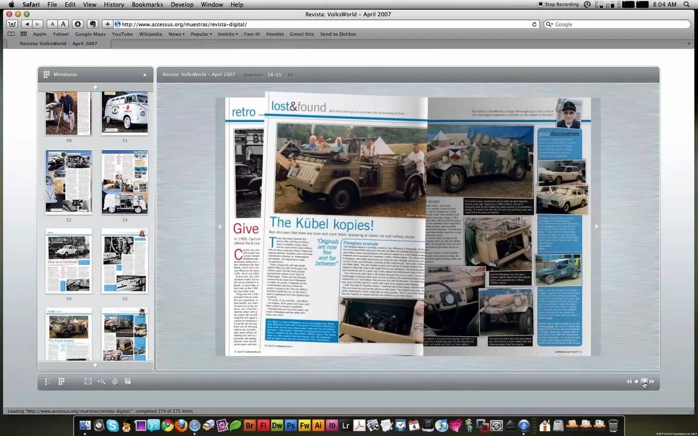Print the magazine pages

coord(115,381)
